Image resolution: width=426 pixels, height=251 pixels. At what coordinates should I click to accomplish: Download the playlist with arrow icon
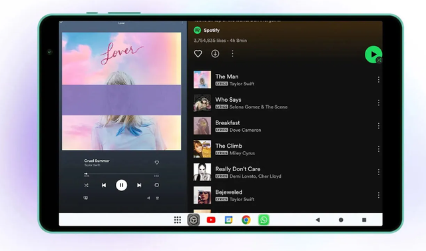pyautogui.click(x=215, y=53)
